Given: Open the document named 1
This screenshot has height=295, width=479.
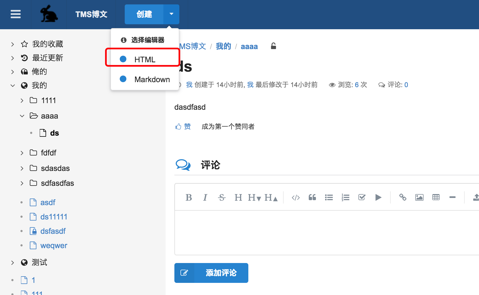Looking at the screenshot, I should click(33, 280).
